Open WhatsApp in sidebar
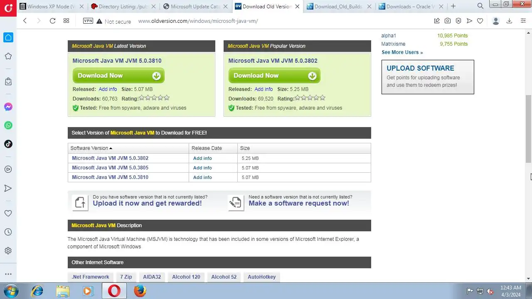Viewport: 532px width, 299px height. pyautogui.click(x=8, y=125)
